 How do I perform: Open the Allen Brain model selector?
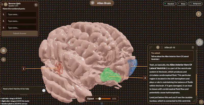coord(102,3)
